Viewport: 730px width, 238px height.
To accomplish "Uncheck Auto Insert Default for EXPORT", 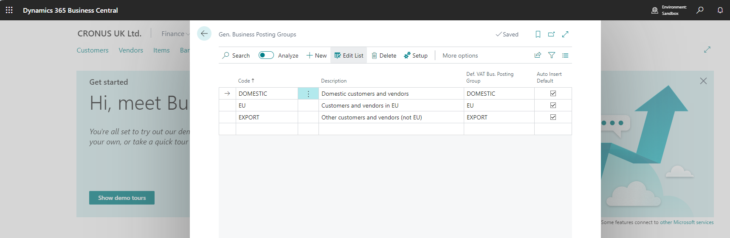I will 553,117.
